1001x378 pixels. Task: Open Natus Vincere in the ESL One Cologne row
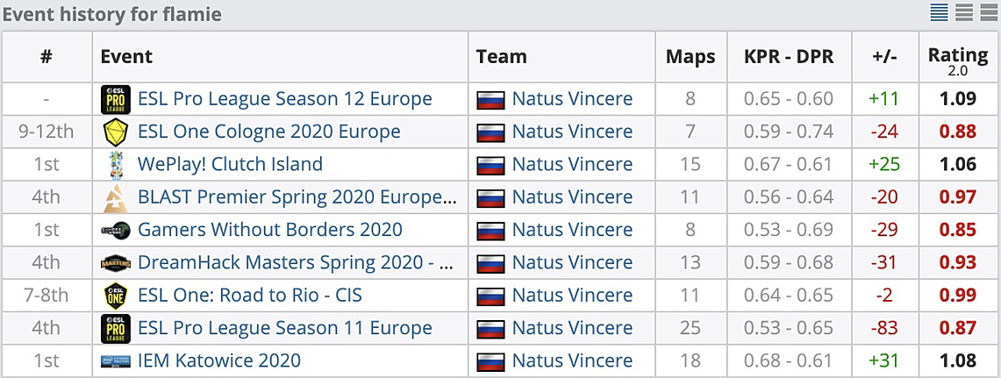572,132
